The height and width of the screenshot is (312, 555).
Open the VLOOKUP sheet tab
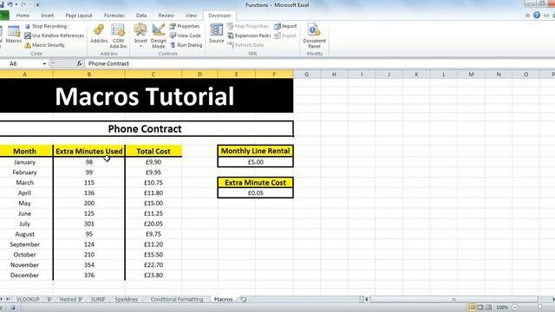point(28,299)
